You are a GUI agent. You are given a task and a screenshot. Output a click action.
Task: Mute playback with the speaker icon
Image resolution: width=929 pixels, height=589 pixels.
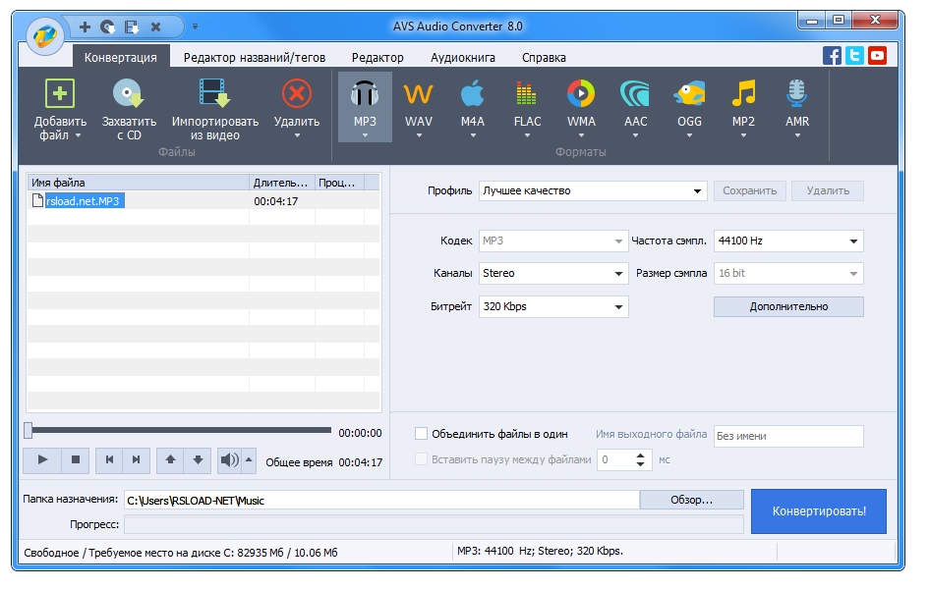coord(233,459)
